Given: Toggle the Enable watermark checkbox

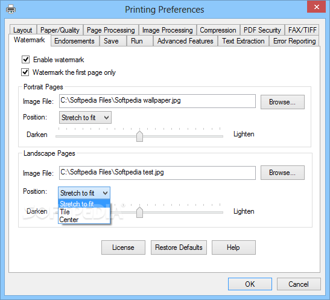Looking at the screenshot, I should (26, 60).
